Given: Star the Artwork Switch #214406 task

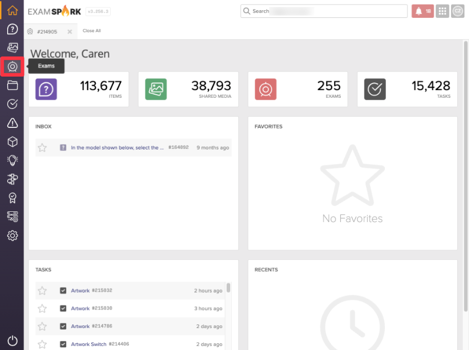Looking at the screenshot, I should tap(42, 344).
